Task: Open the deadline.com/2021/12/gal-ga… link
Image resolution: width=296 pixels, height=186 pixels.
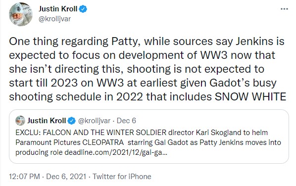Action: [116, 152]
